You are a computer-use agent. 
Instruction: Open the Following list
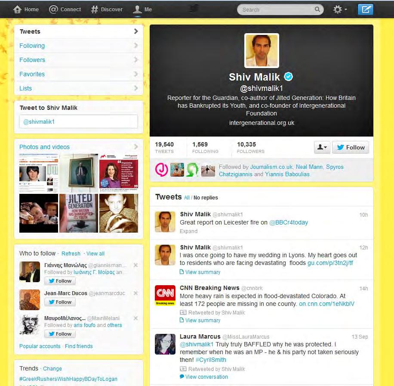pyautogui.click(x=32, y=46)
